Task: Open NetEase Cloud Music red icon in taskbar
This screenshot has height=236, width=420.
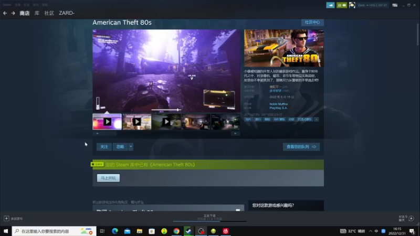Action: (x=226, y=231)
